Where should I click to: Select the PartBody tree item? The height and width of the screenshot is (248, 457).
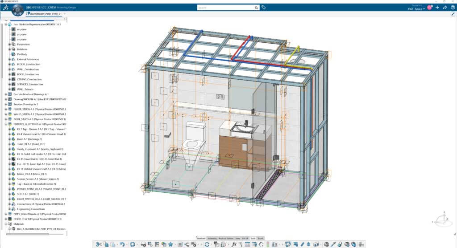pyautogui.click(x=22, y=54)
